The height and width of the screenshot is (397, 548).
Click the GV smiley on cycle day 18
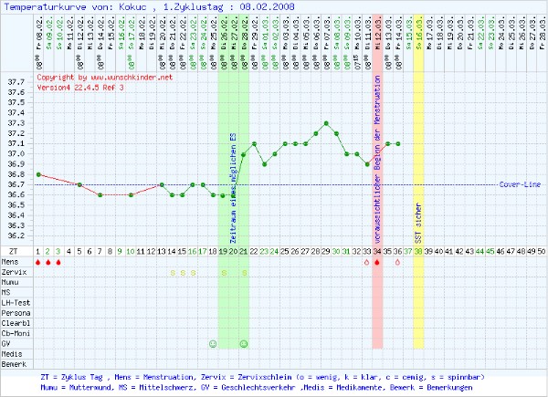(x=213, y=343)
